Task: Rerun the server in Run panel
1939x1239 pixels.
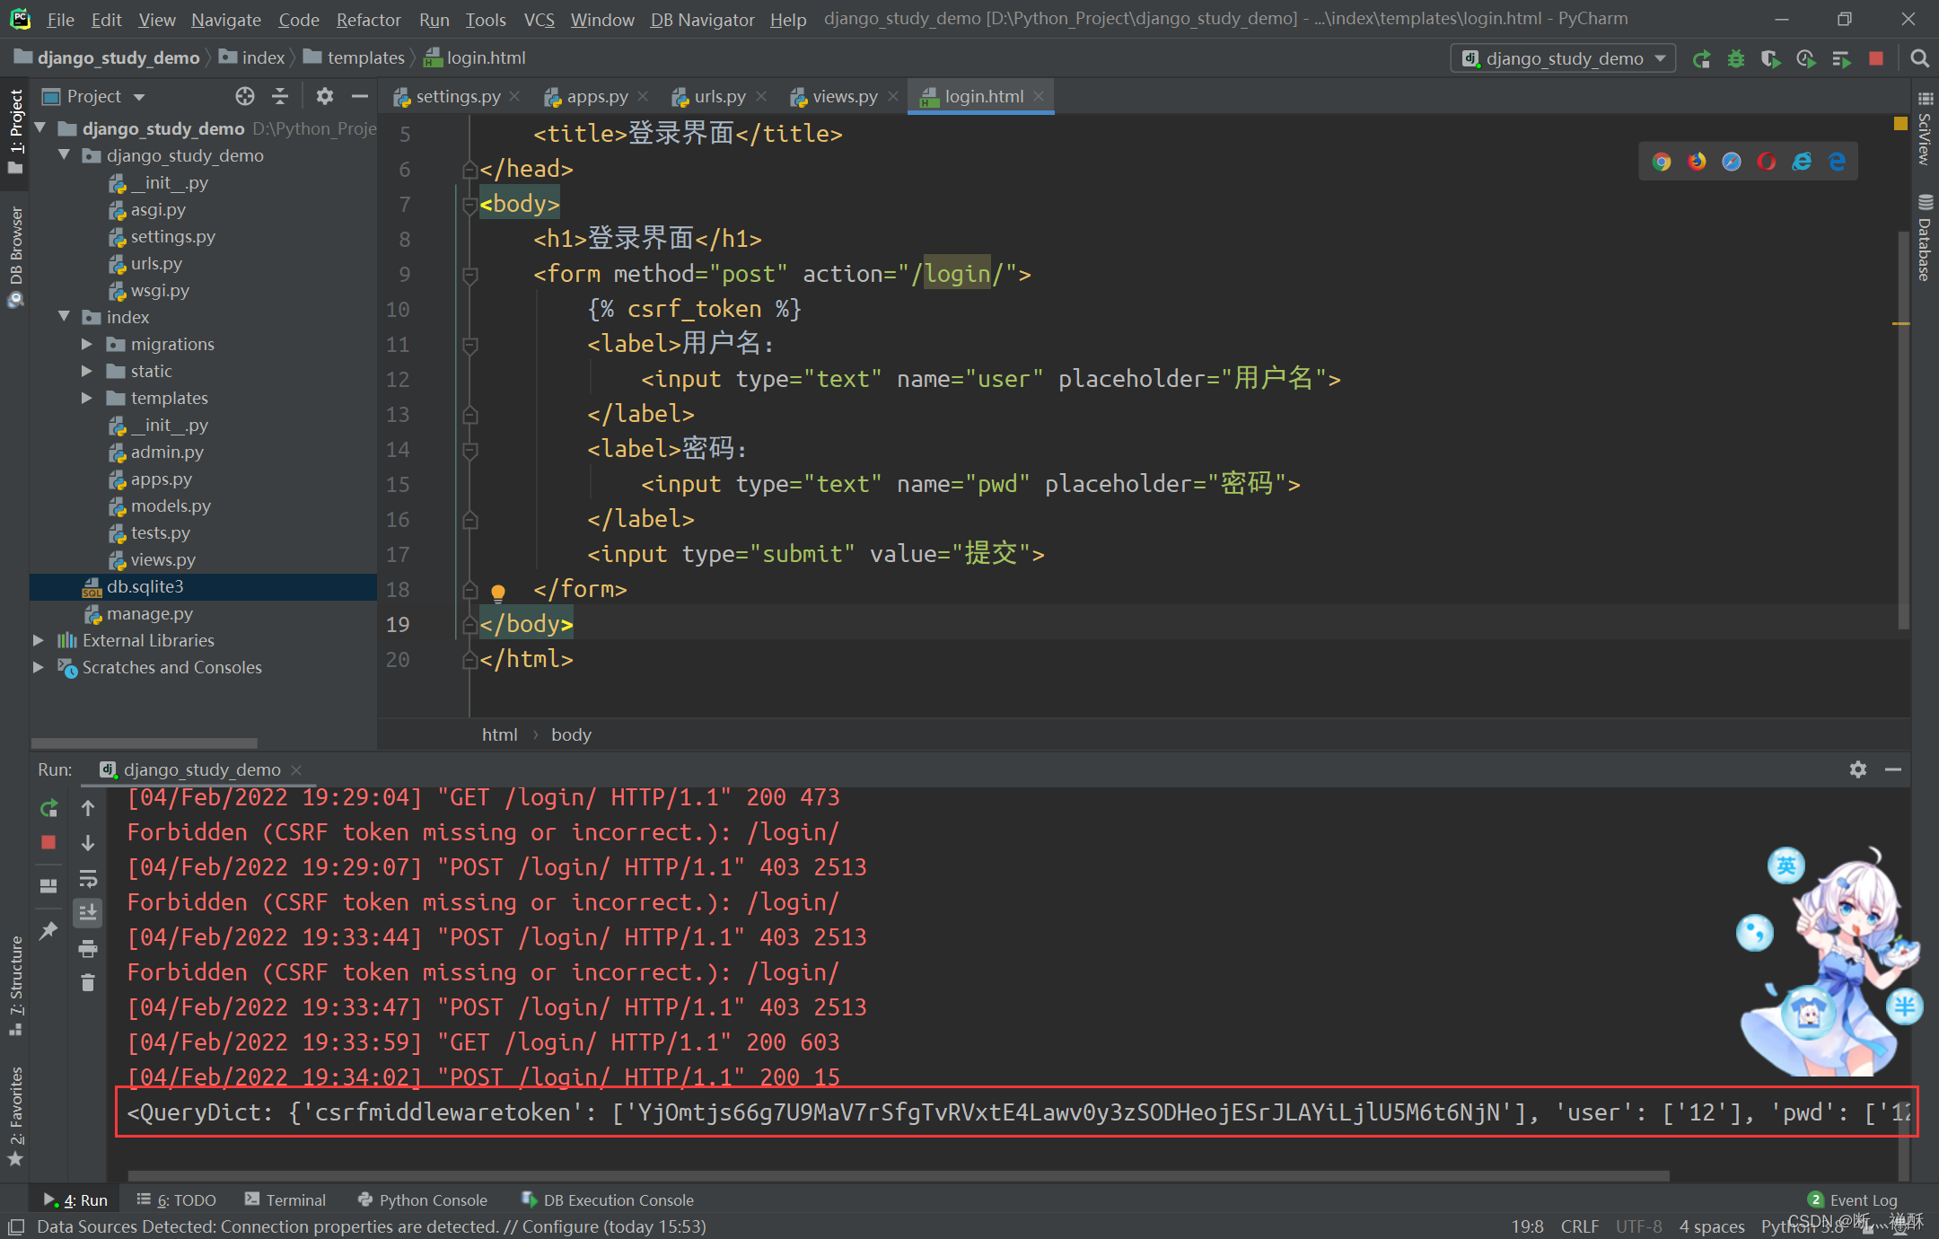Action: tap(48, 808)
